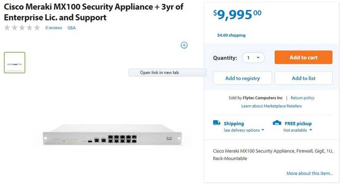Click the free pickup store icon

click(277, 123)
